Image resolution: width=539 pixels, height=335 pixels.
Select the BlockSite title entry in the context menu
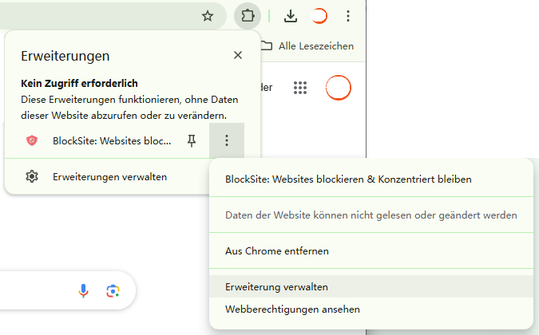pos(348,179)
